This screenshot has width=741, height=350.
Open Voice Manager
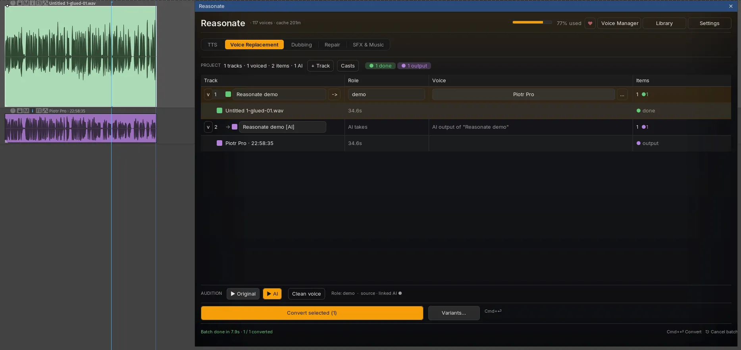620,23
